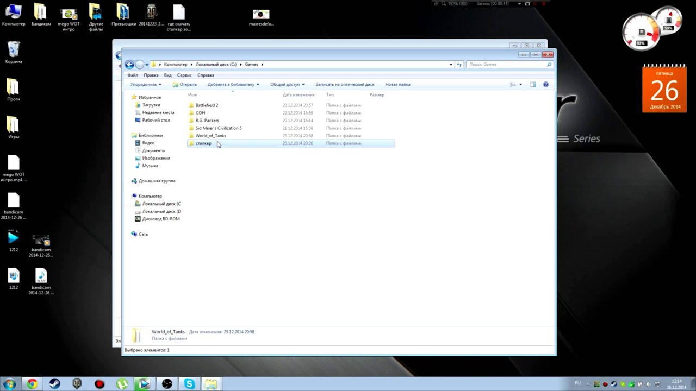Image resolution: width=696 pixels, height=391 pixels.
Task: Open the Файл menu
Action: pos(133,75)
